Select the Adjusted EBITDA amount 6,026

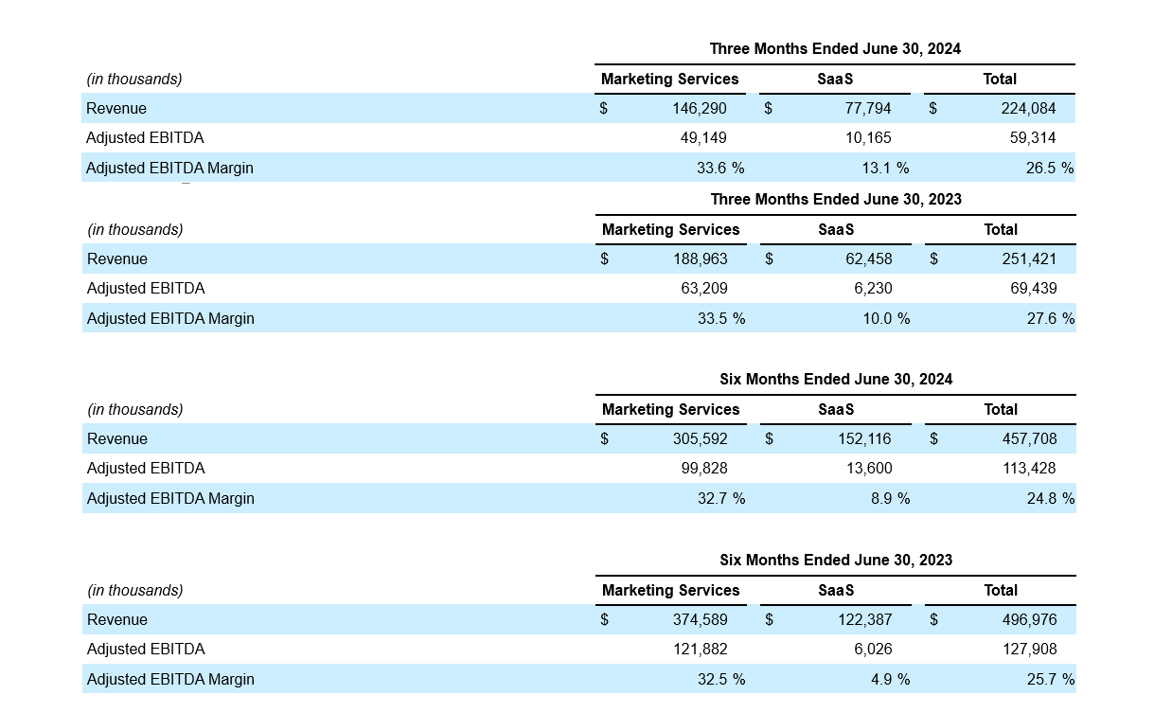[873, 650]
